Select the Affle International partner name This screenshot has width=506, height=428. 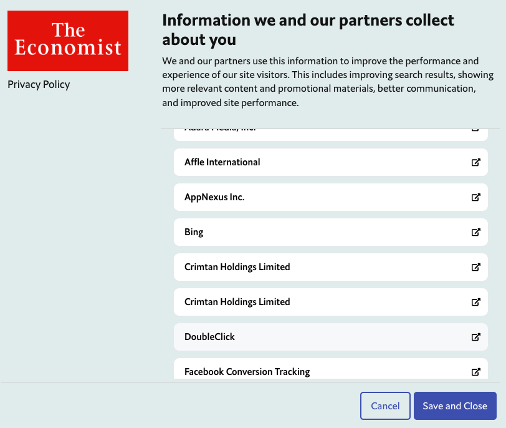pos(222,162)
